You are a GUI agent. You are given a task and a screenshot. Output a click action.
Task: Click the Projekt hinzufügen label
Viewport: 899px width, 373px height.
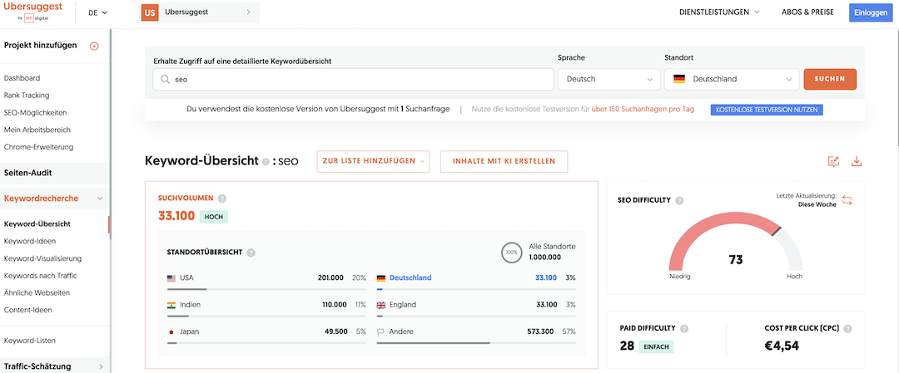click(40, 45)
